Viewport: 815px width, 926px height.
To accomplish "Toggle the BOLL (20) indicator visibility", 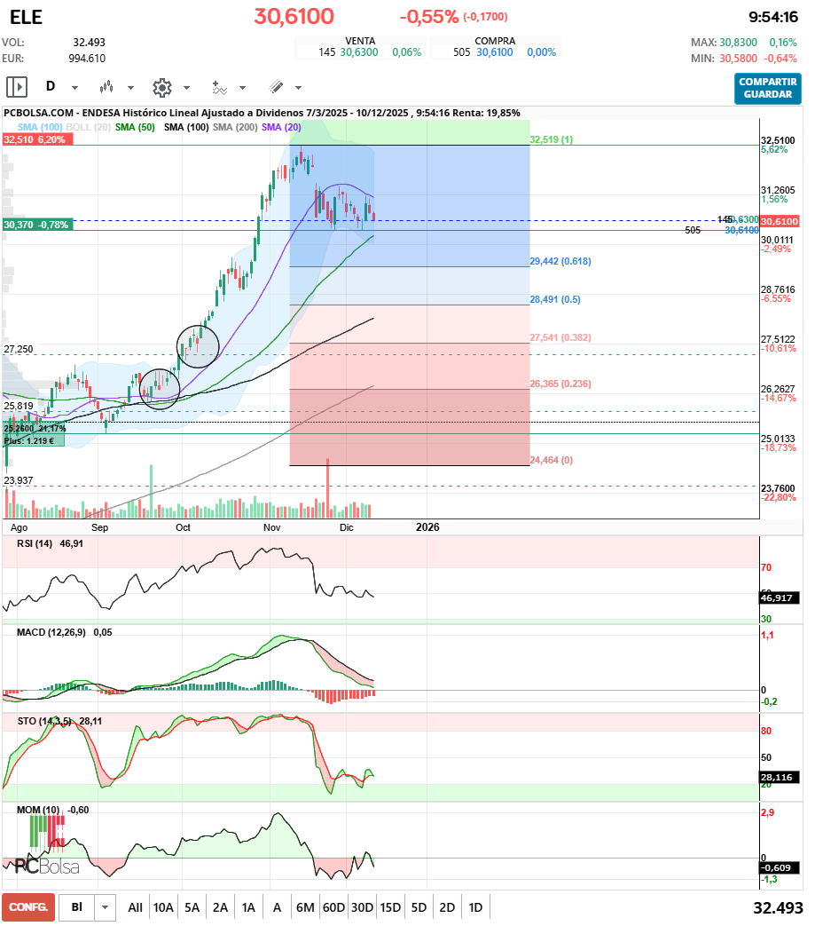I will point(89,127).
